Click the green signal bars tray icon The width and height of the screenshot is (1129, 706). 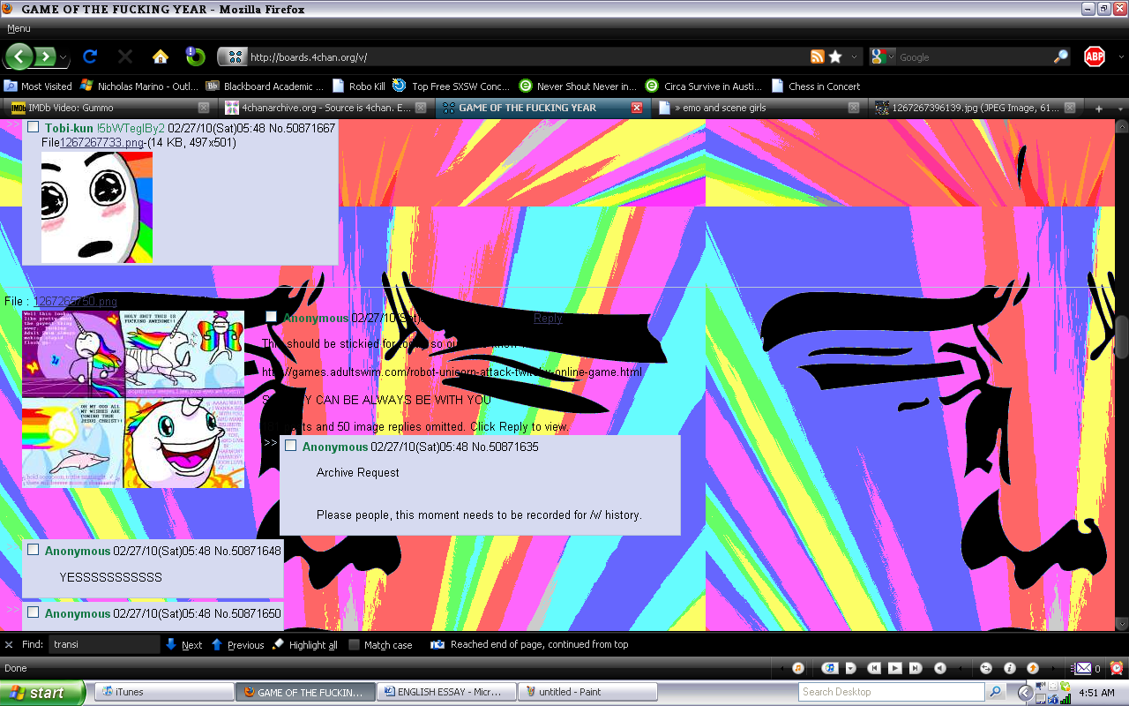[1065, 698]
